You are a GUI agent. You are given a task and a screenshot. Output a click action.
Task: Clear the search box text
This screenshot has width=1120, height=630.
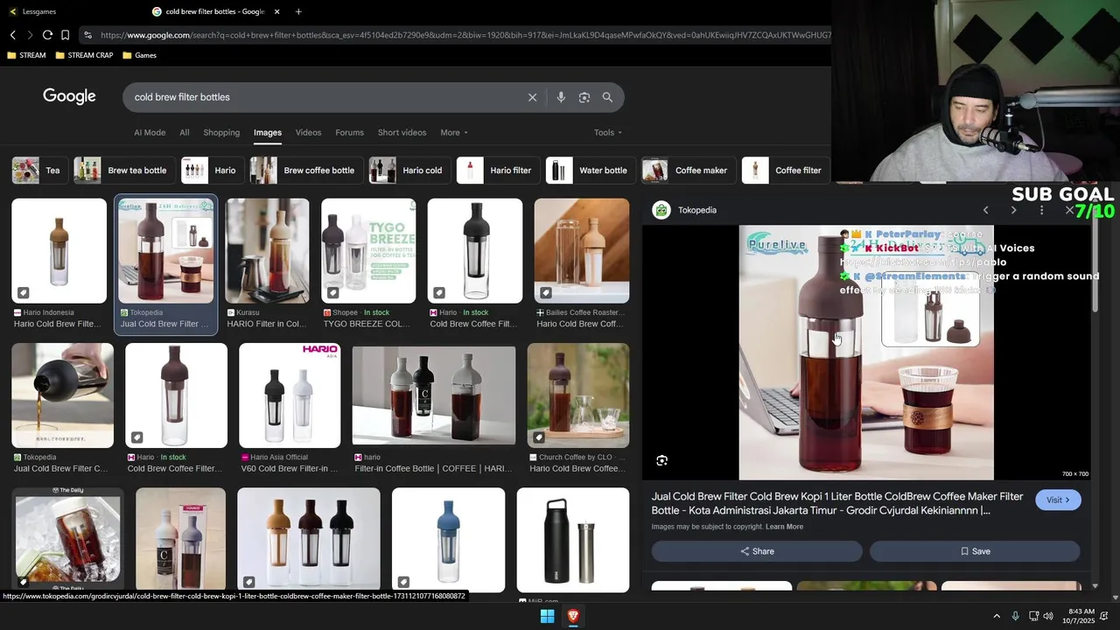coord(532,97)
